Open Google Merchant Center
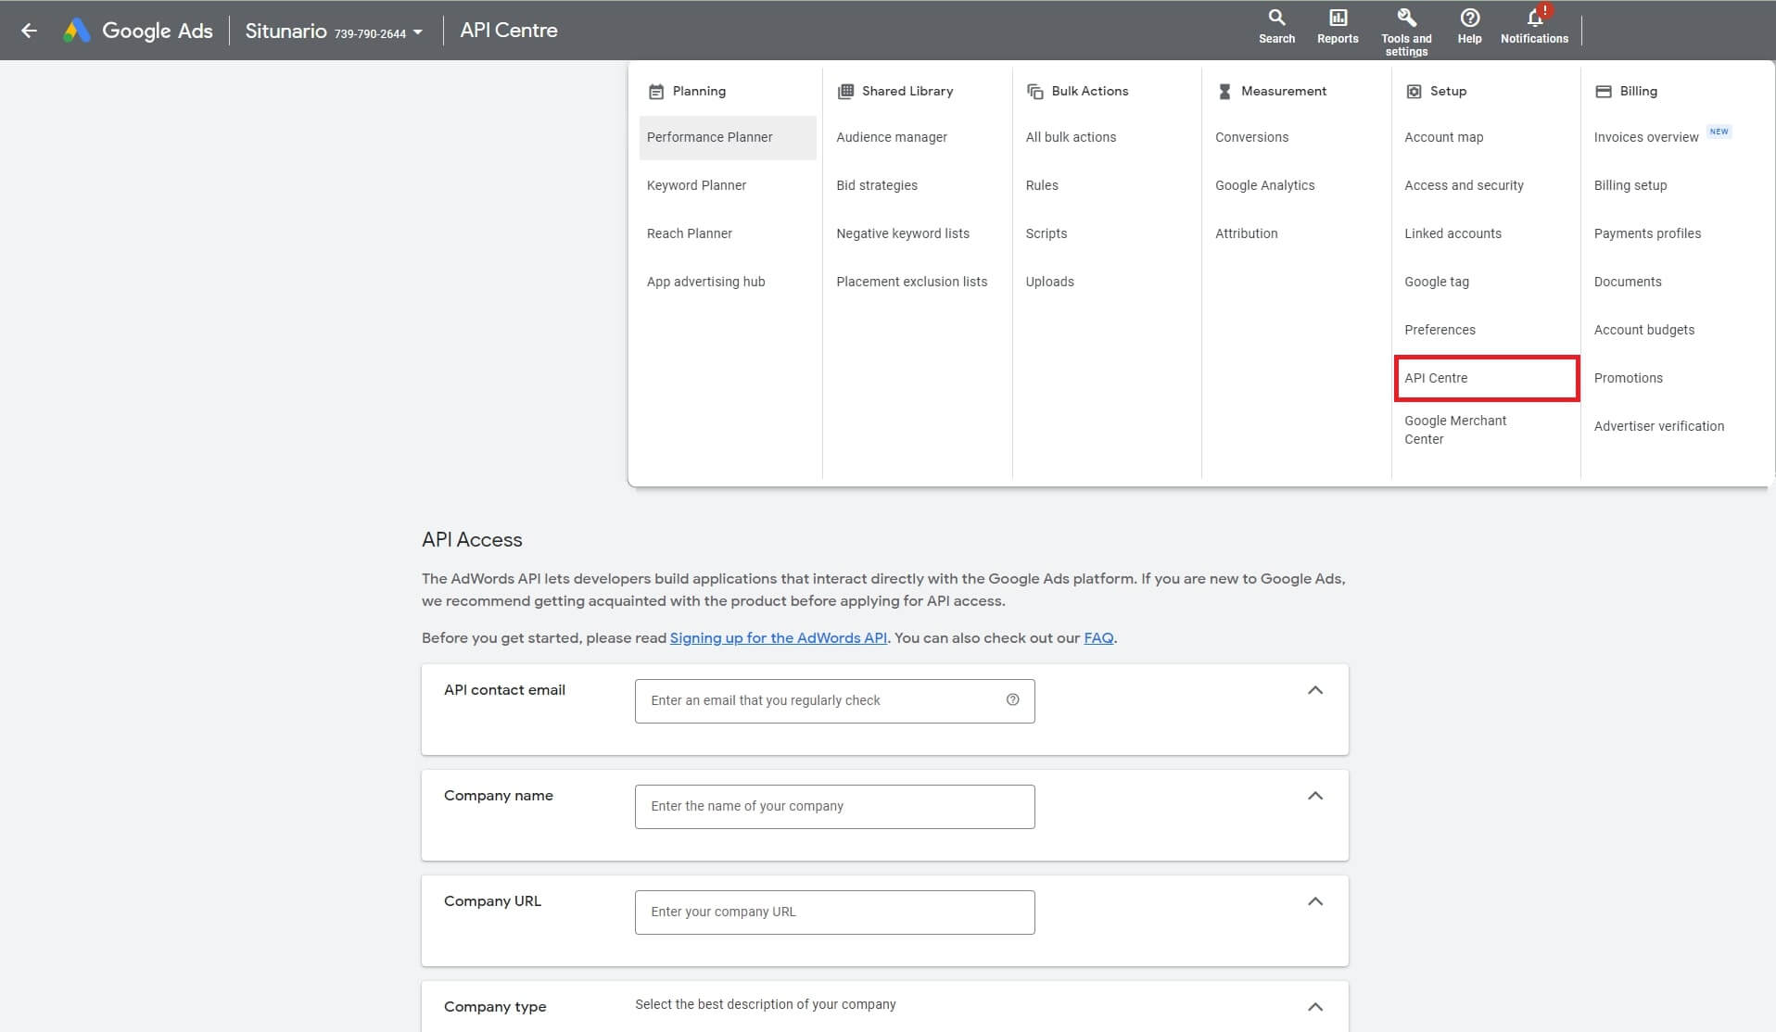The height and width of the screenshot is (1032, 1776). coord(1455,430)
